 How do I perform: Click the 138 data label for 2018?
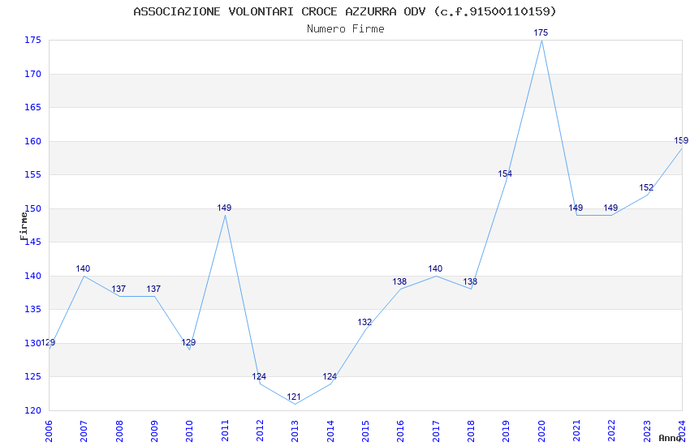pyautogui.click(x=470, y=281)
